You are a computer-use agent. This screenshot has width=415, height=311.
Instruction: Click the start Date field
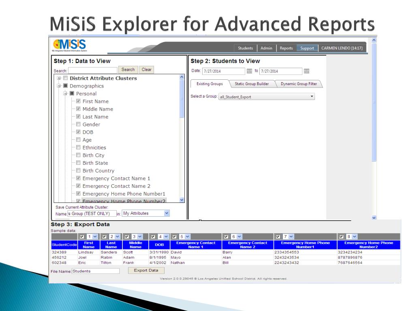pyautogui.click(x=224, y=71)
